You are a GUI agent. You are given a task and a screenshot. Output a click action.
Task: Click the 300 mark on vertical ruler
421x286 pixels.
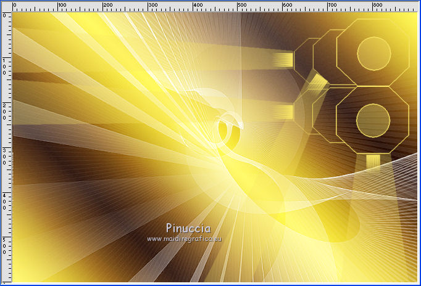click(4, 157)
